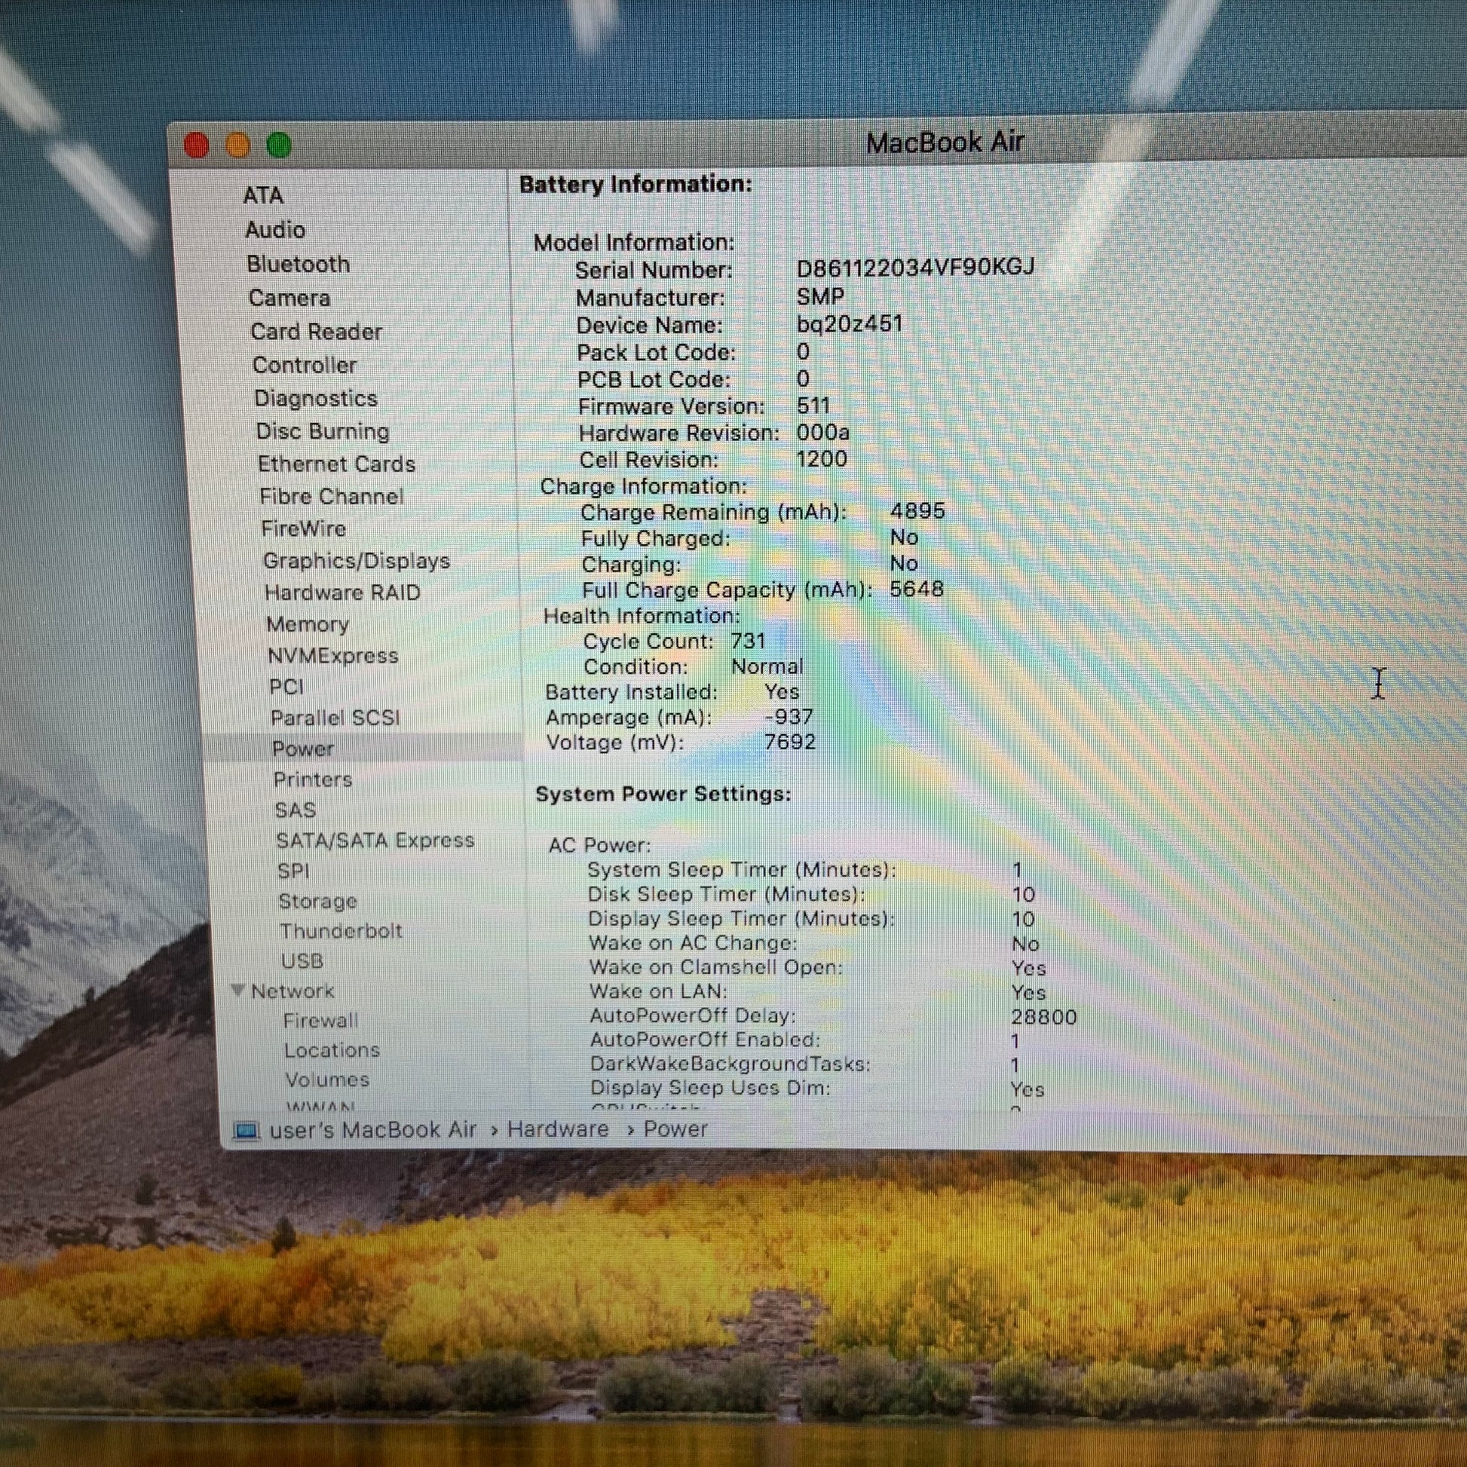
Task: Click Hardware in the path bar
Action: [557, 1129]
